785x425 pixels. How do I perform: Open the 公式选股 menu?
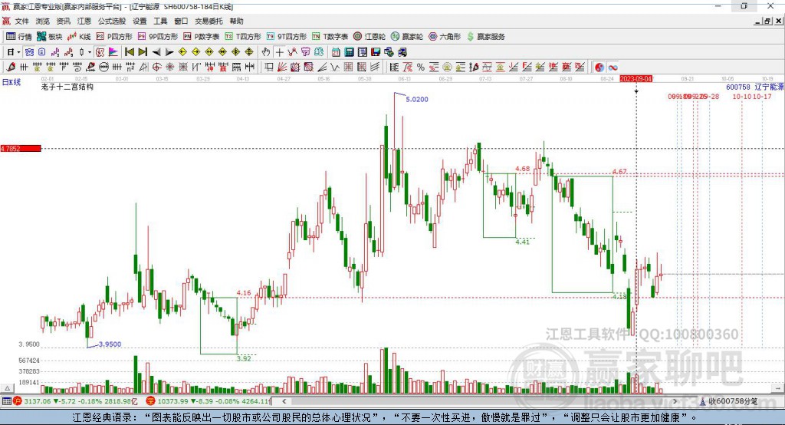pos(112,21)
